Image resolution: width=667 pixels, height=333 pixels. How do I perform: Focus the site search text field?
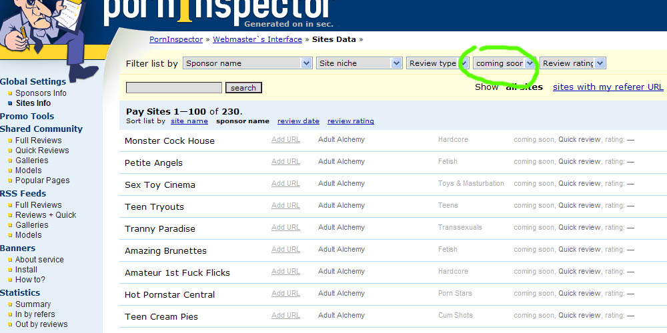[174, 87]
